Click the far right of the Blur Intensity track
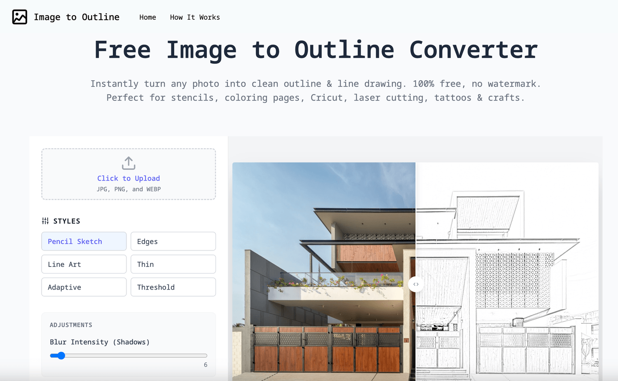Viewport: 618px width, 381px height. click(205, 355)
